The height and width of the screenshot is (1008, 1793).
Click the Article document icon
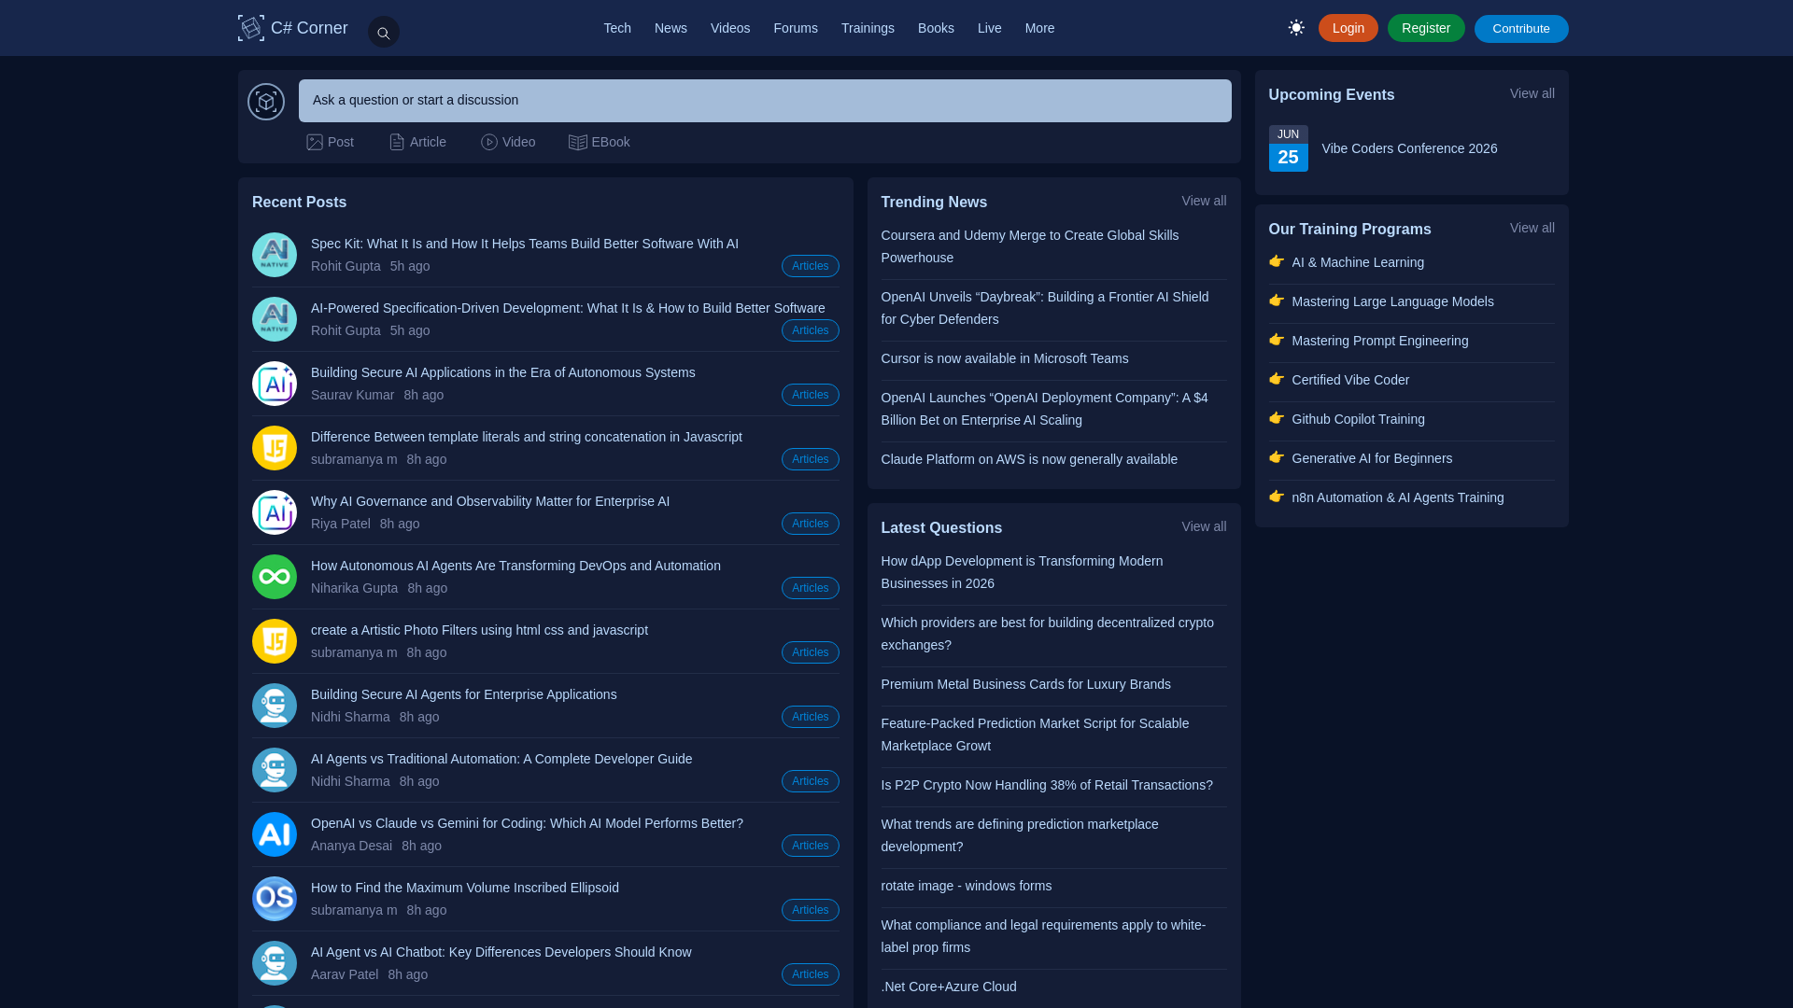click(x=397, y=142)
